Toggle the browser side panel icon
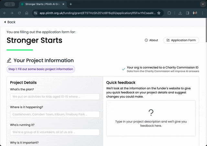Screen dimensions: 207x146 click(x=188, y=13)
